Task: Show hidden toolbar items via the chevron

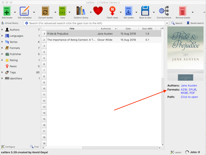Action: point(204,12)
